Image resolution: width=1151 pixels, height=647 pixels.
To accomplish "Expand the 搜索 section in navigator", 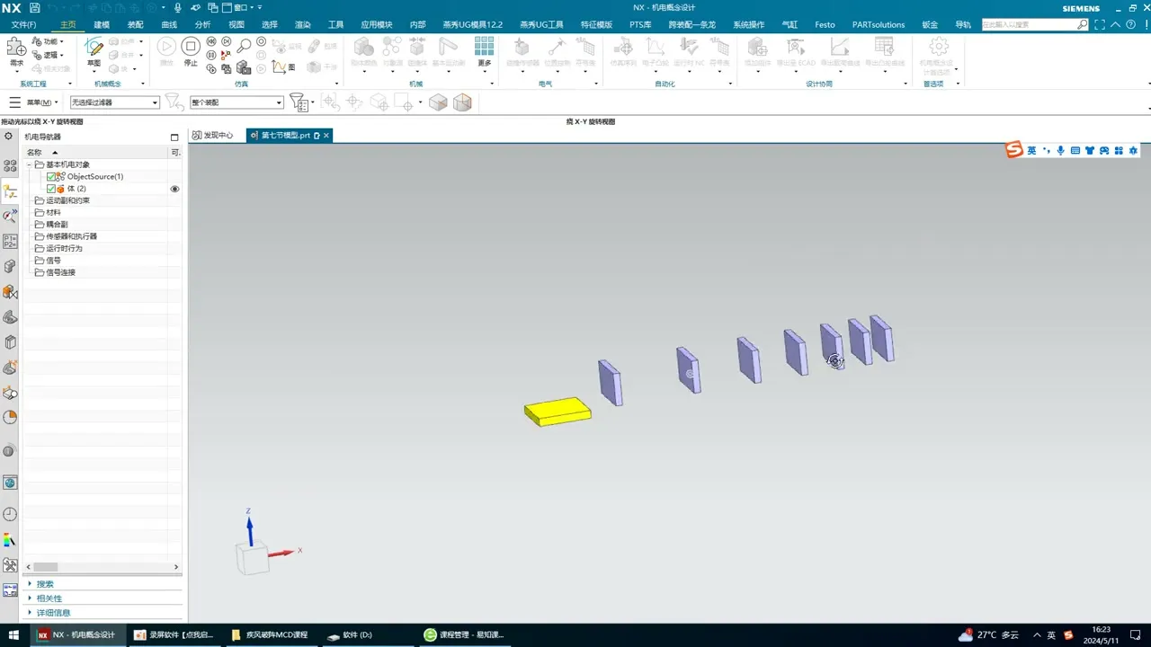I will tap(45, 584).
